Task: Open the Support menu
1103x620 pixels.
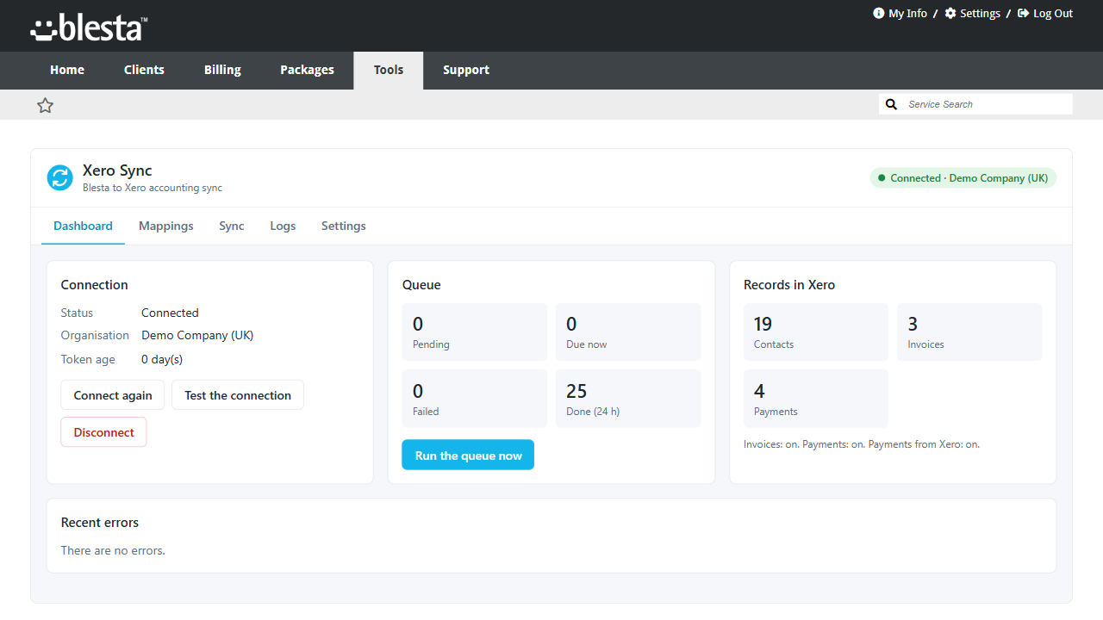Action: (x=466, y=70)
